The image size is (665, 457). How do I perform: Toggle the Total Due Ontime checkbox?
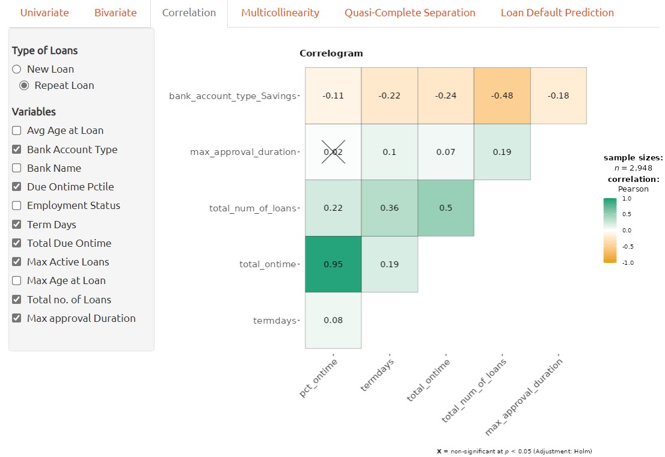coord(17,243)
